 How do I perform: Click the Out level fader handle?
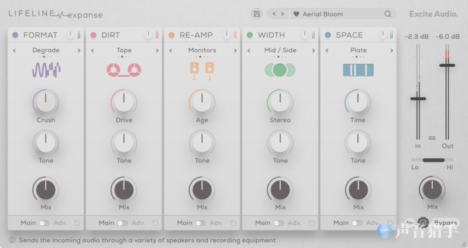pos(447,65)
